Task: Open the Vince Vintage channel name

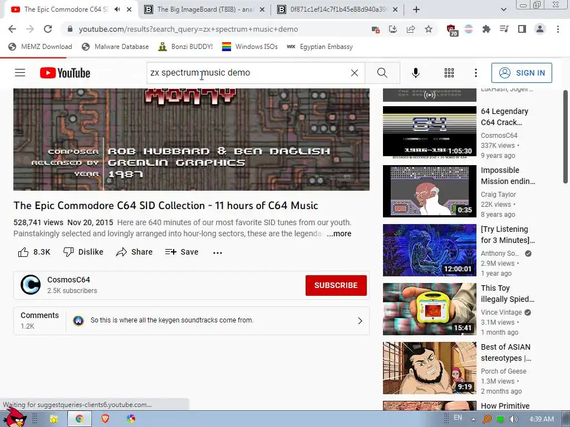Action: (501, 312)
